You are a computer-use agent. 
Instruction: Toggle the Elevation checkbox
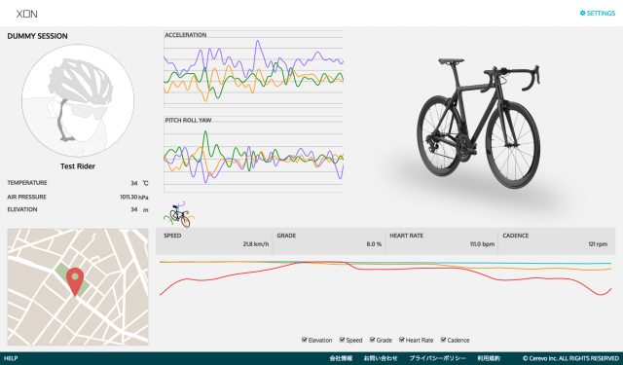[x=305, y=340]
